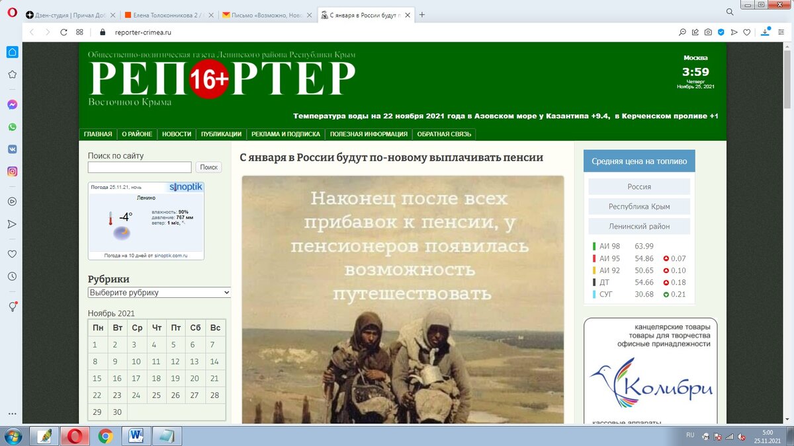
Task: Open the article headline about pensions
Action: pyautogui.click(x=391, y=157)
